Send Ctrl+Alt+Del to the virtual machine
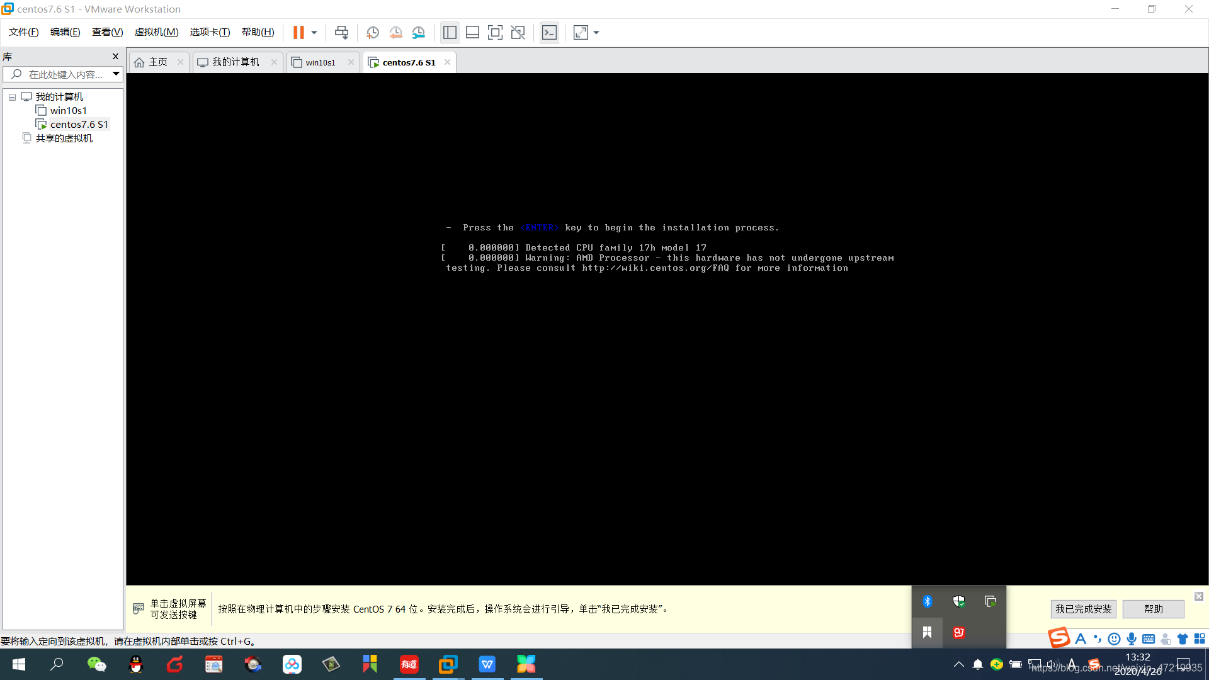Image resolution: width=1209 pixels, height=680 pixels. coord(341,32)
